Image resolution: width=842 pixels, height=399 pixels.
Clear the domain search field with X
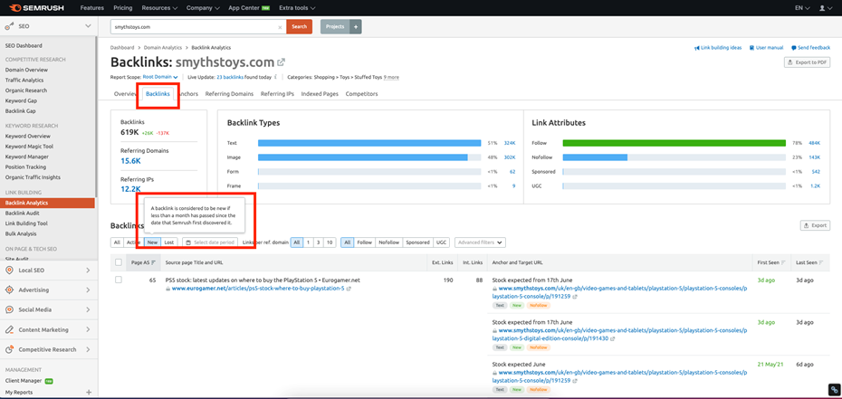click(280, 27)
